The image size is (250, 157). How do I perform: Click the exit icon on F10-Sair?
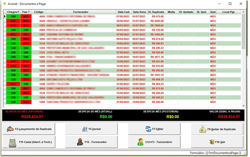tap(212, 142)
